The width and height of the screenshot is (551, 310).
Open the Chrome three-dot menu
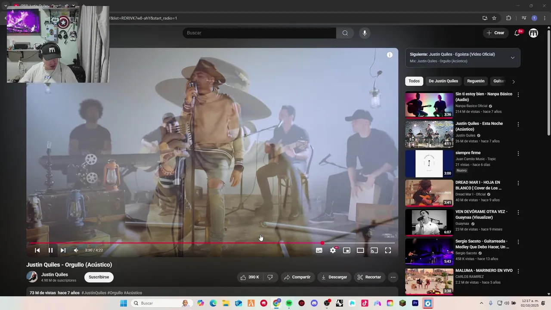(x=545, y=18)
